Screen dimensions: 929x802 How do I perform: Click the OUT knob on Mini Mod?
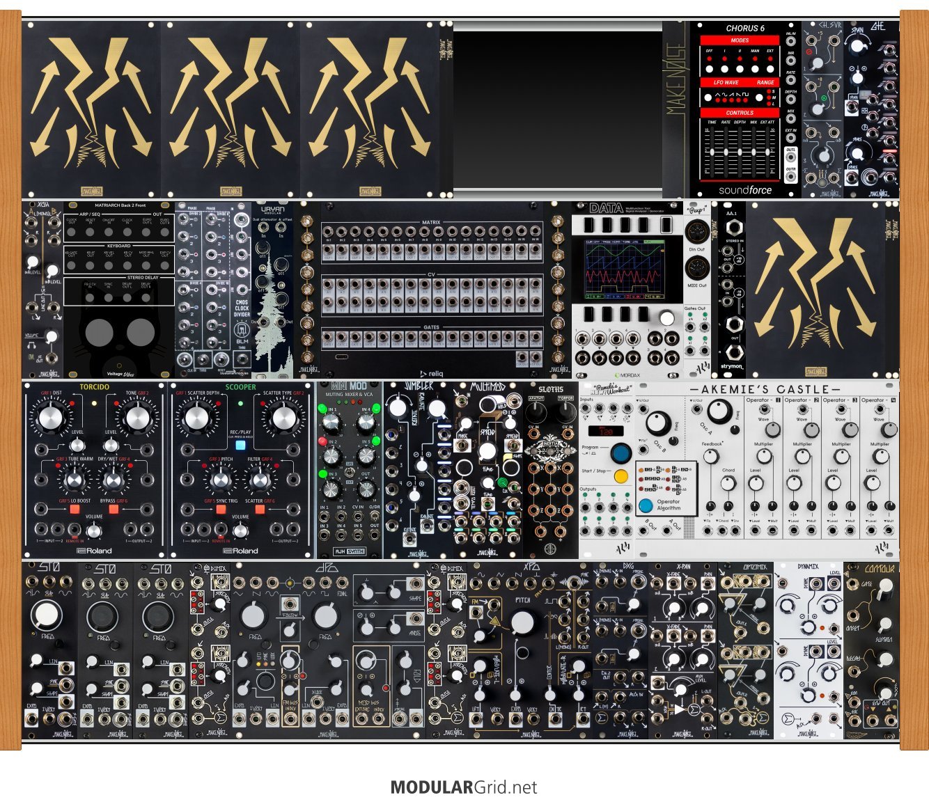pyautogui.click(x=366, y=489)
